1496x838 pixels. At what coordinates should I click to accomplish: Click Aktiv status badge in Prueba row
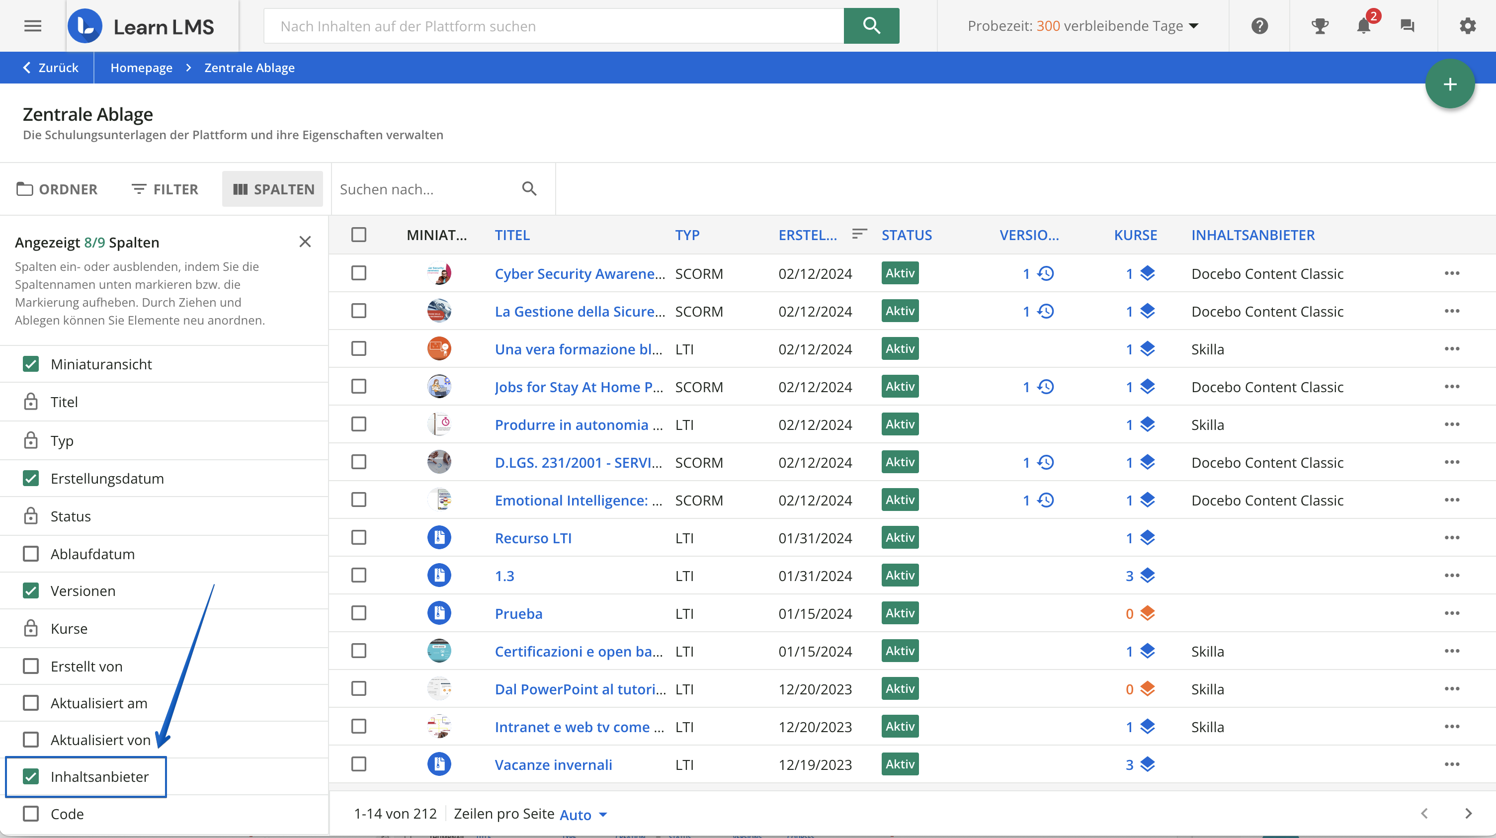click(900, 613)
